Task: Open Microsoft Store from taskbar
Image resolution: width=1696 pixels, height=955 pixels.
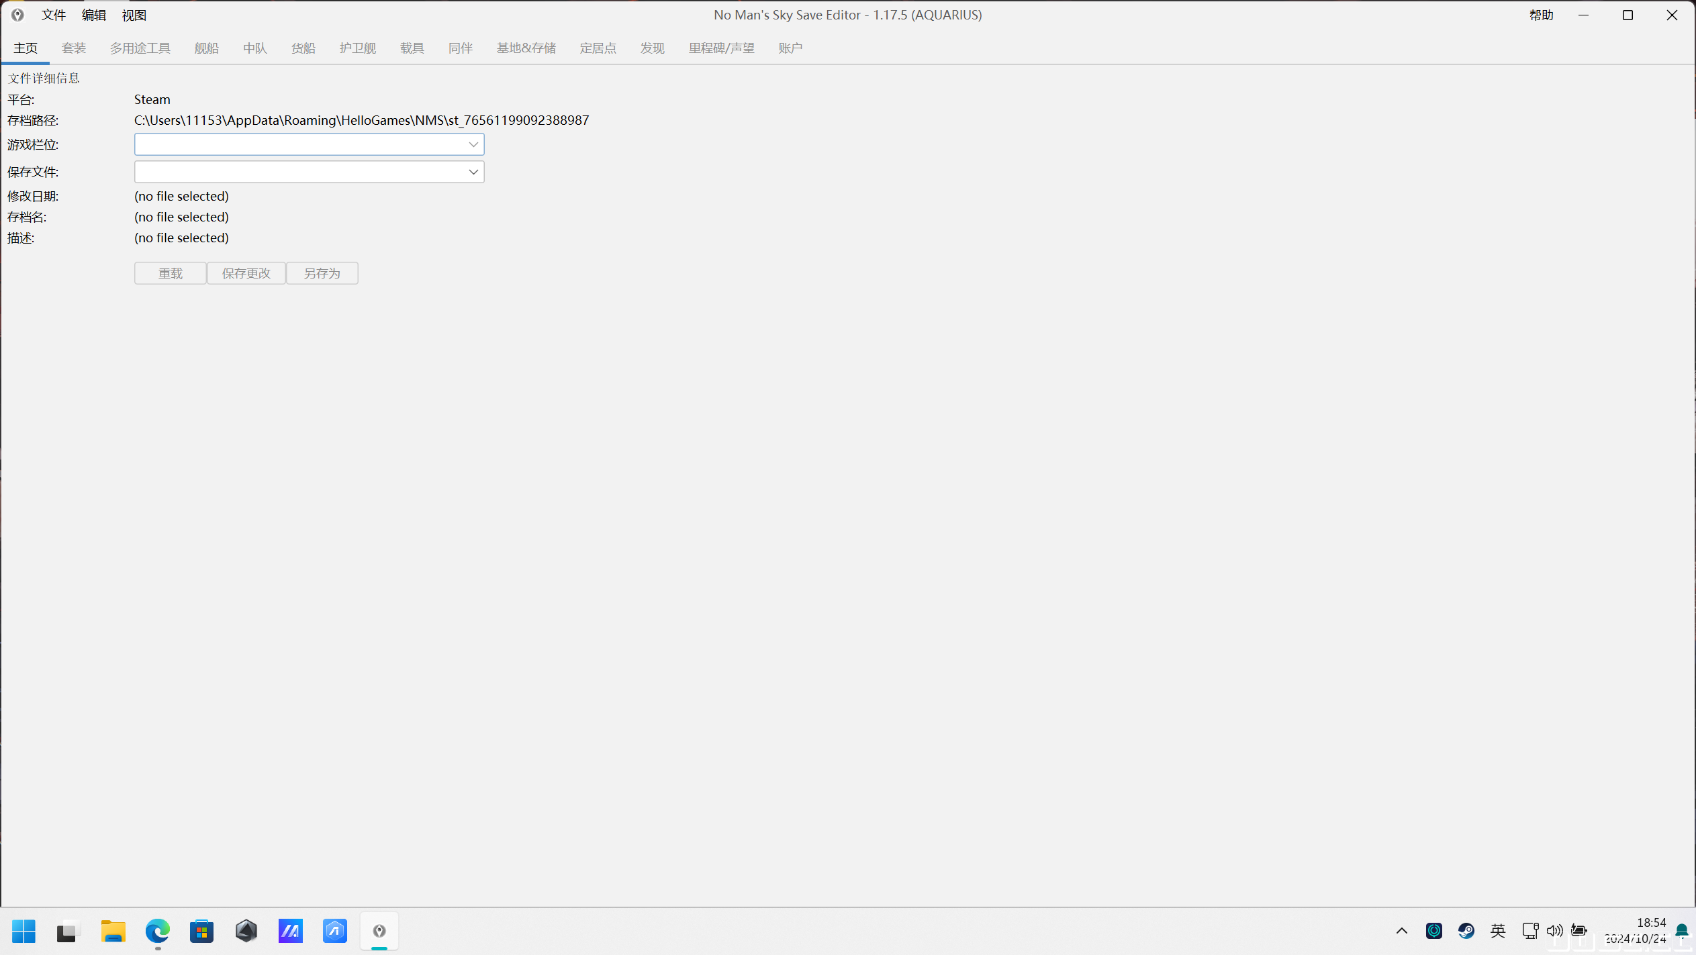Action: point(201,931)
